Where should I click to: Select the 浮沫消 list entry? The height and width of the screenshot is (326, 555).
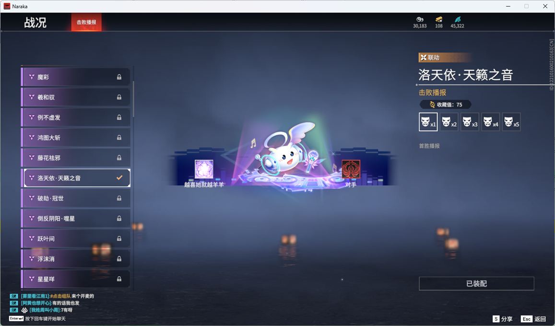(x=75, y=258)
